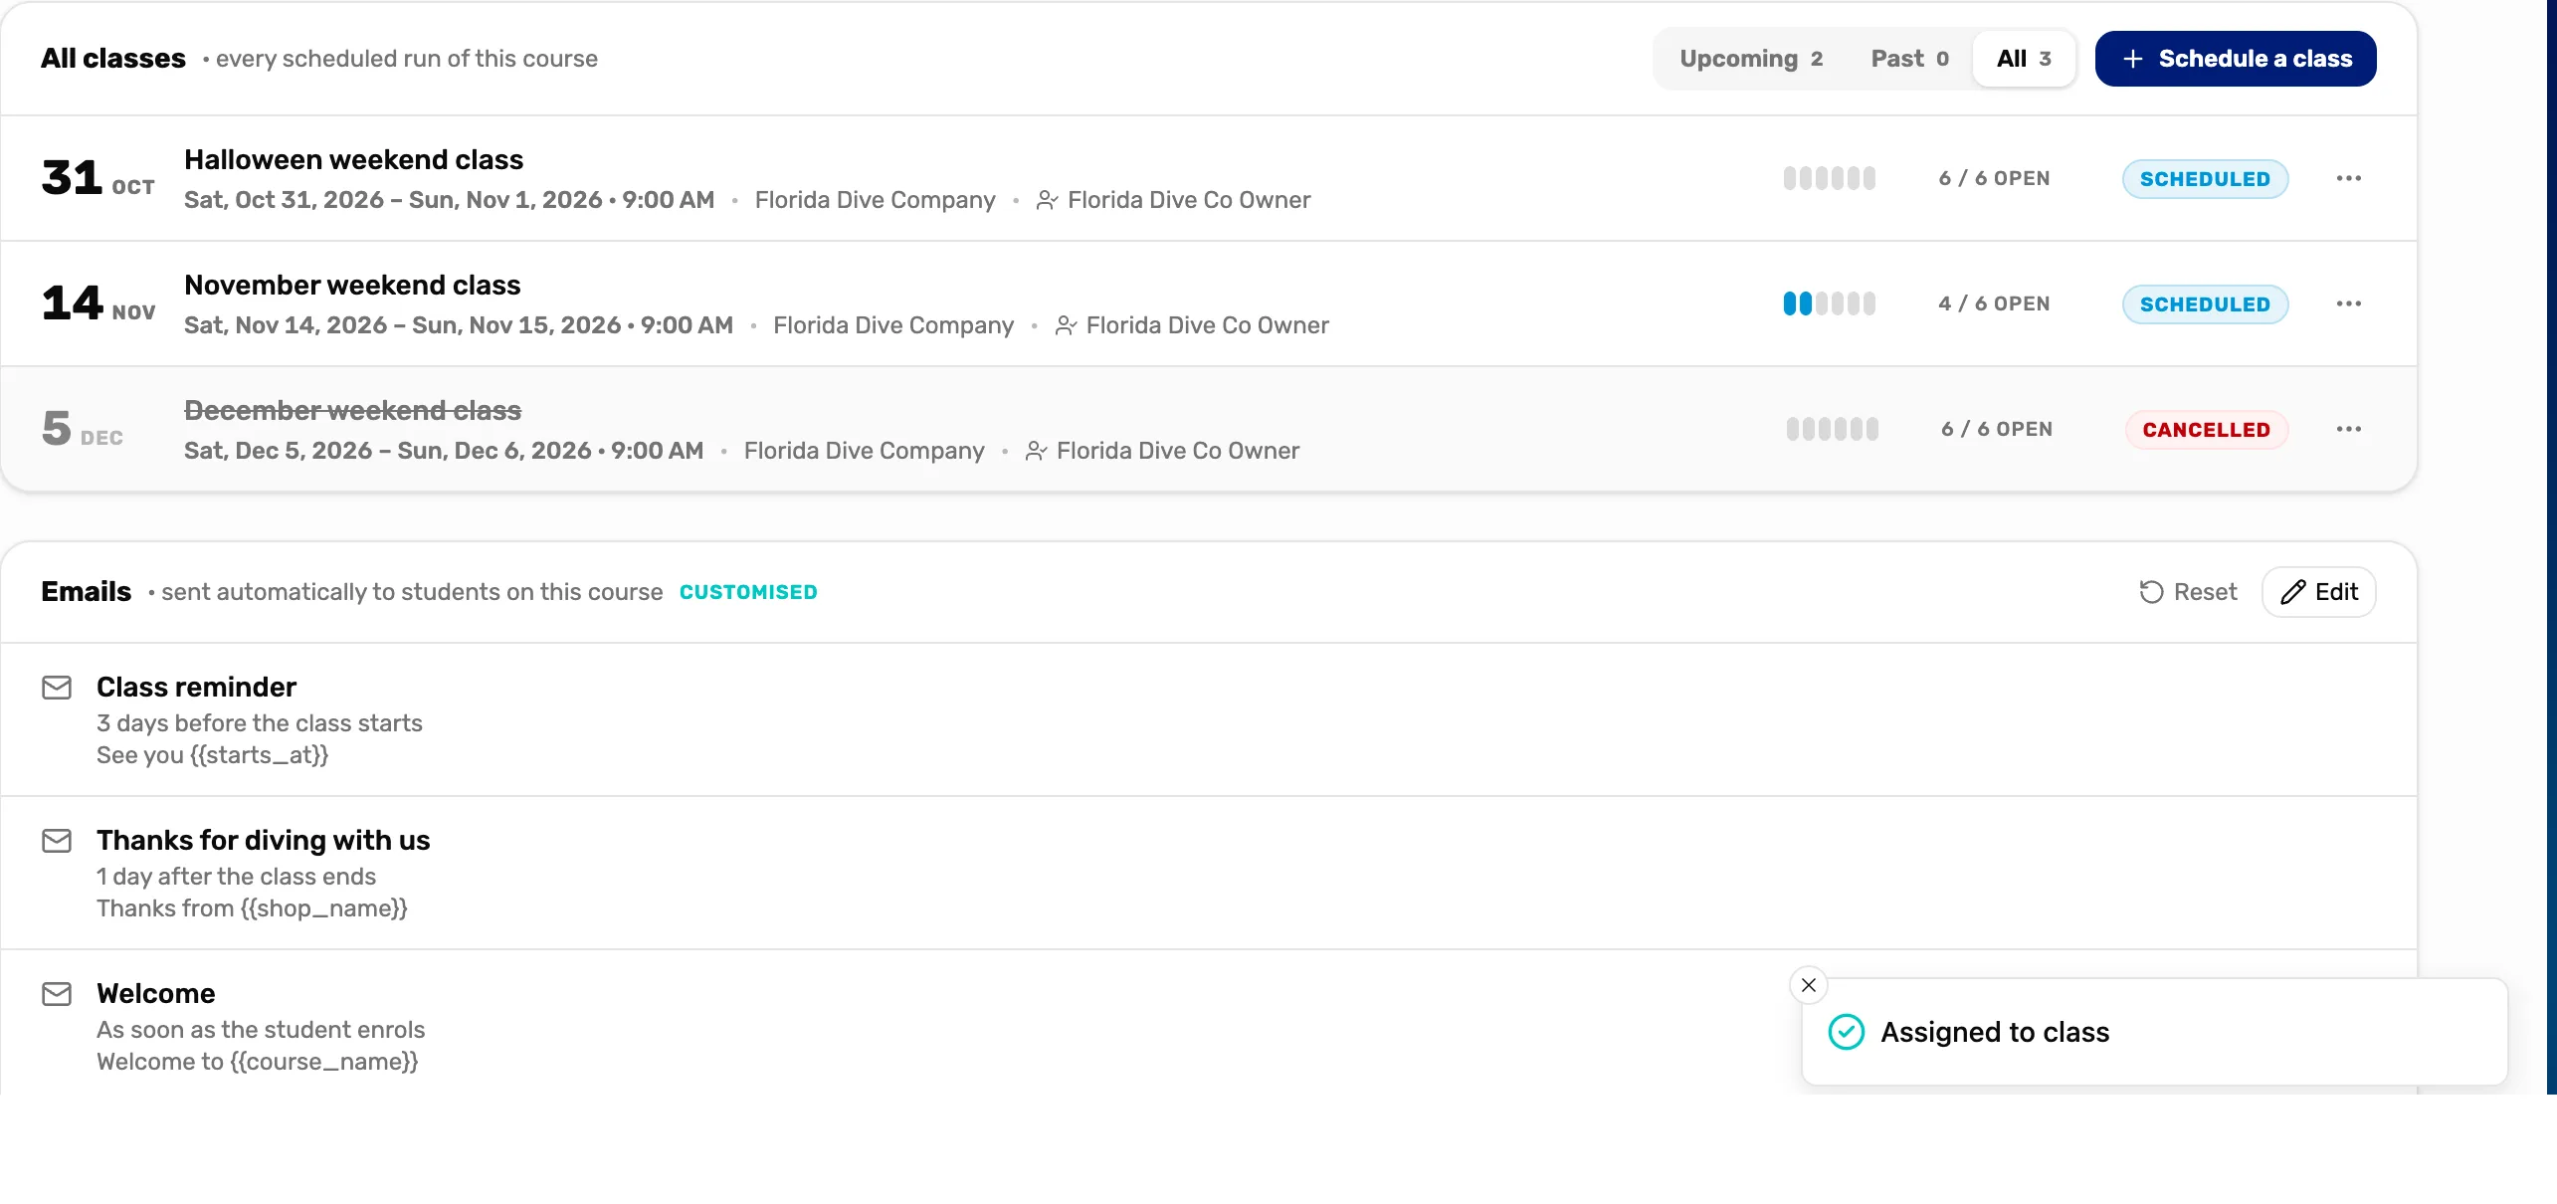Viewport: 2557px width, 1204px height.
Task: Click the 5 DEC date label
Action: [82, 429]
